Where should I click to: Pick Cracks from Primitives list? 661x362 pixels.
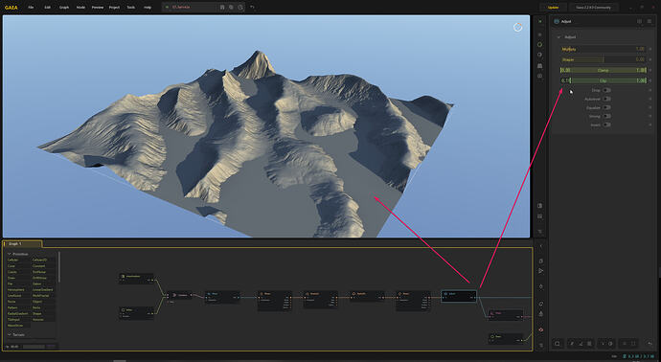pyautogui.click(x=12, y=272)
